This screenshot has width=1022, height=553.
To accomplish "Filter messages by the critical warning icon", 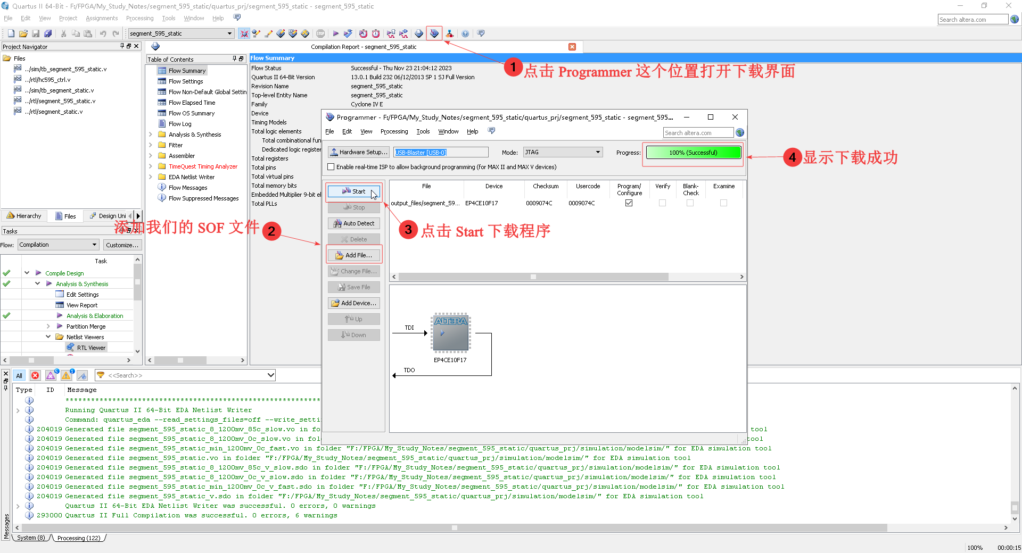I will pyautogui.click(x=51, y=375).
